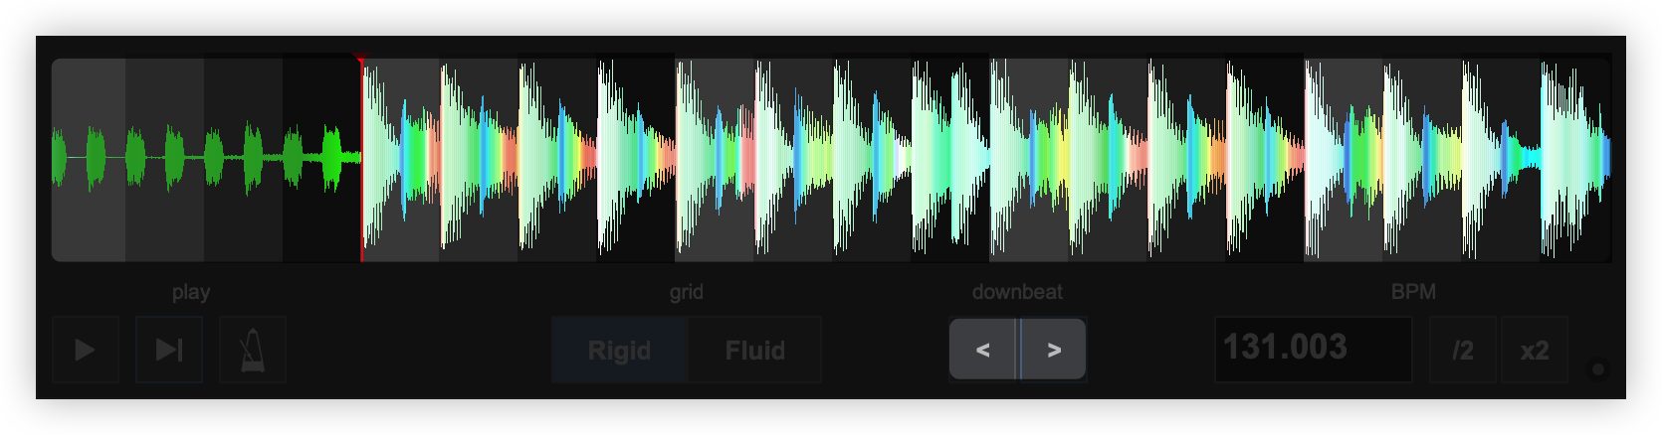The width and height of the screenshot is (1662, 435).
Task: Switch grid mode to Fluid
Action: click(754, 351)
